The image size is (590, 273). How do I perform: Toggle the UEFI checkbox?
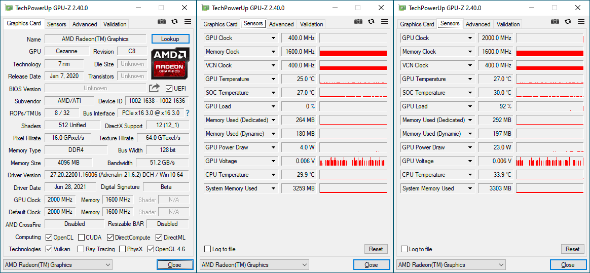(169, 88)
